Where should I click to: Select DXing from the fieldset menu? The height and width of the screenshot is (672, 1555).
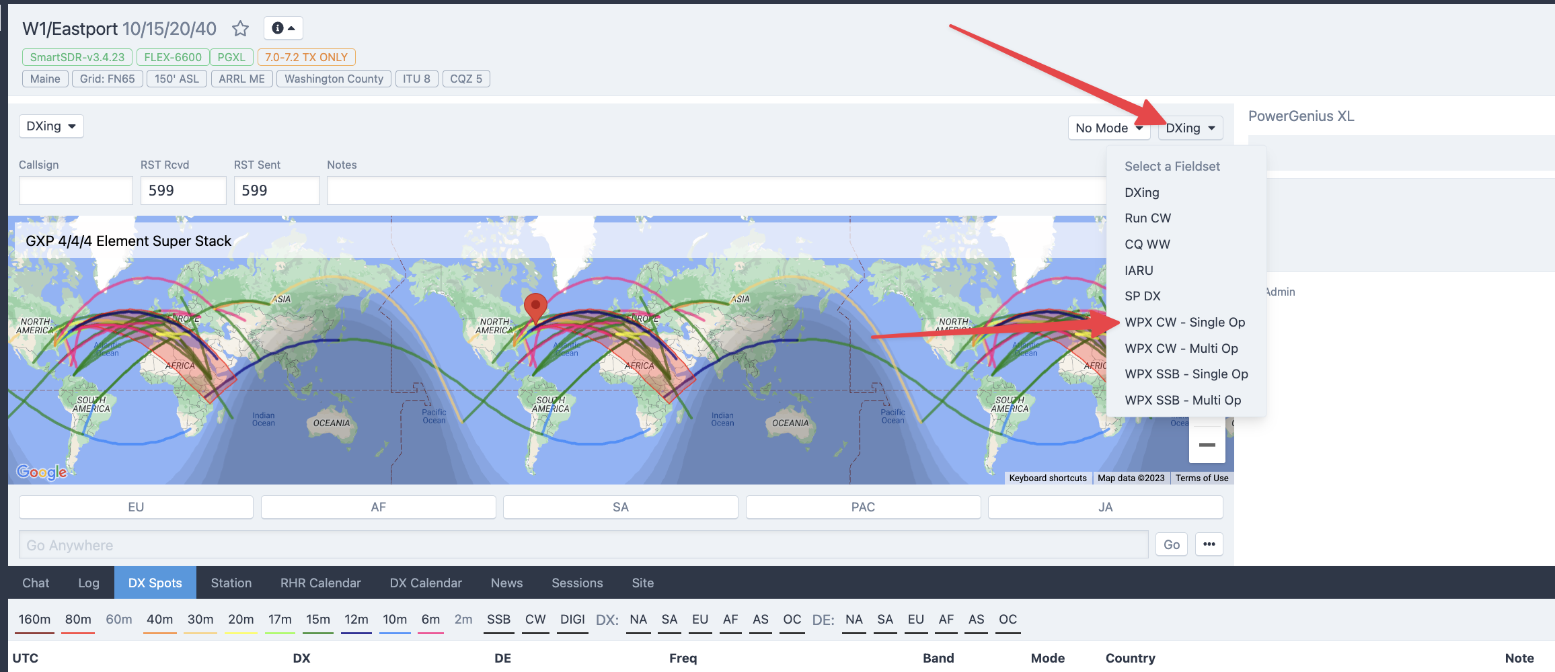tap(1142, 192)
